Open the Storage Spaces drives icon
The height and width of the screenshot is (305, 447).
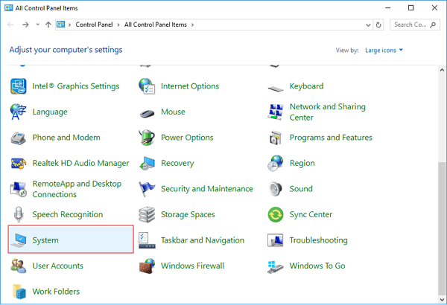147,215
